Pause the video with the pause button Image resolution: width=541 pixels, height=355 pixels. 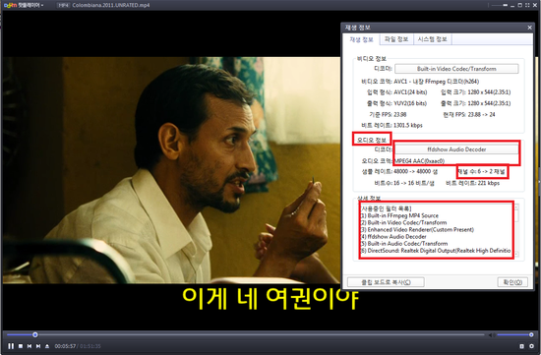tap(11, 346)
